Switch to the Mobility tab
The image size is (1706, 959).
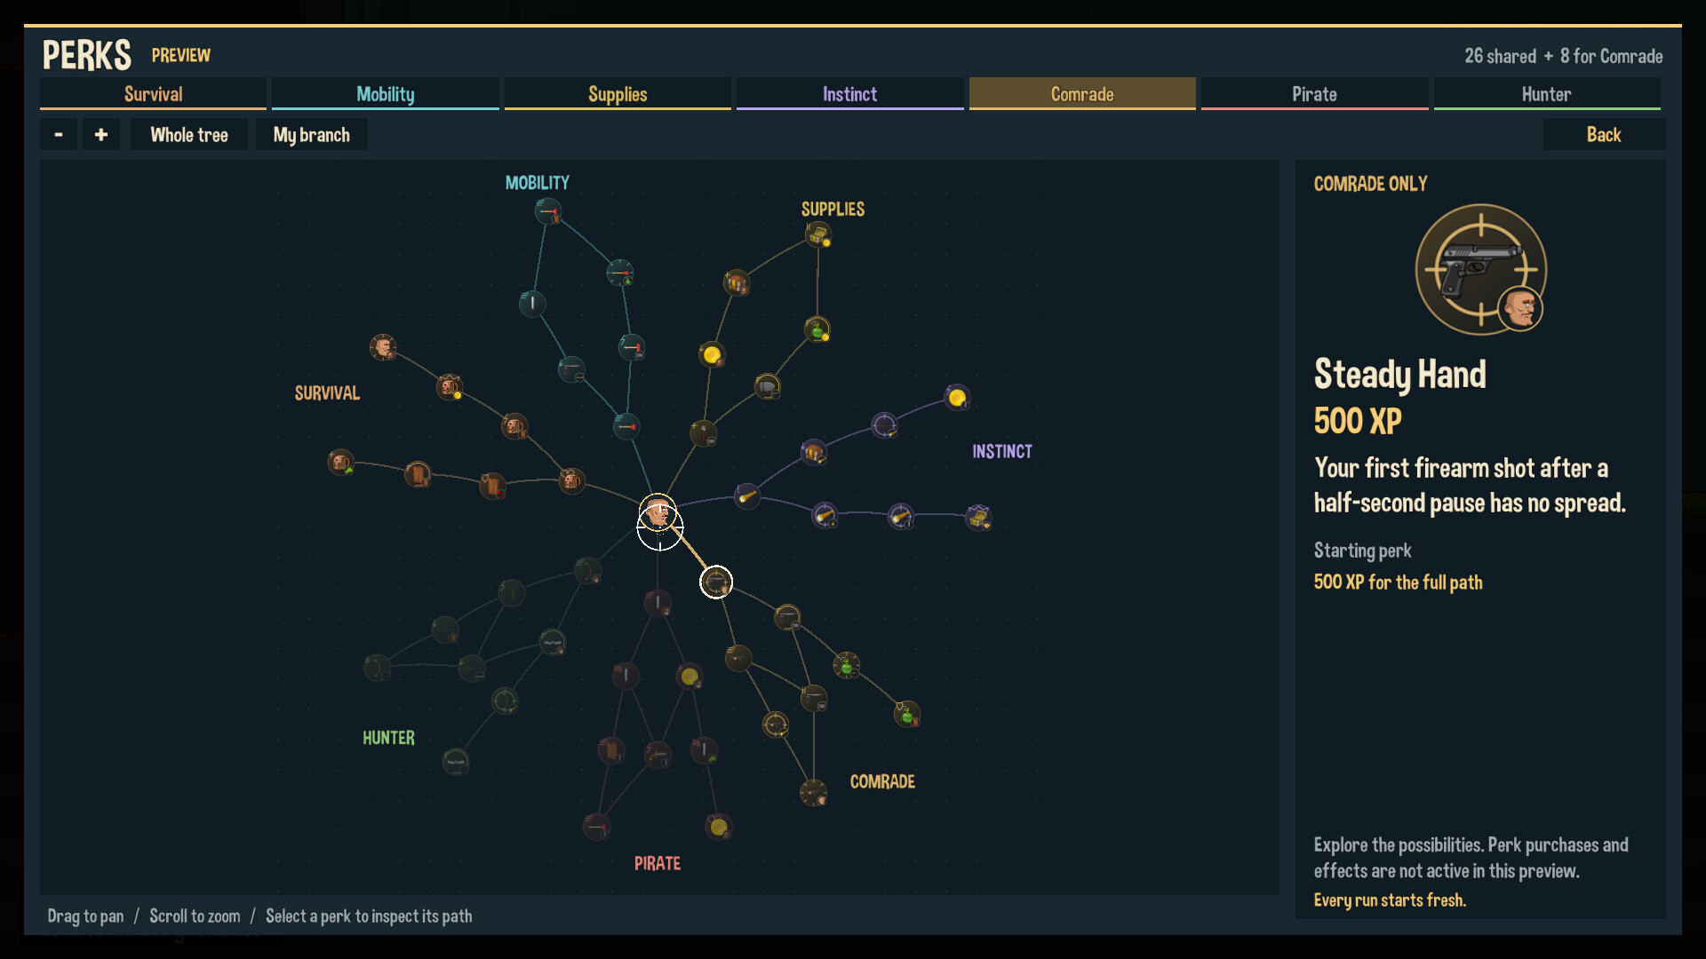pos(386,94)
